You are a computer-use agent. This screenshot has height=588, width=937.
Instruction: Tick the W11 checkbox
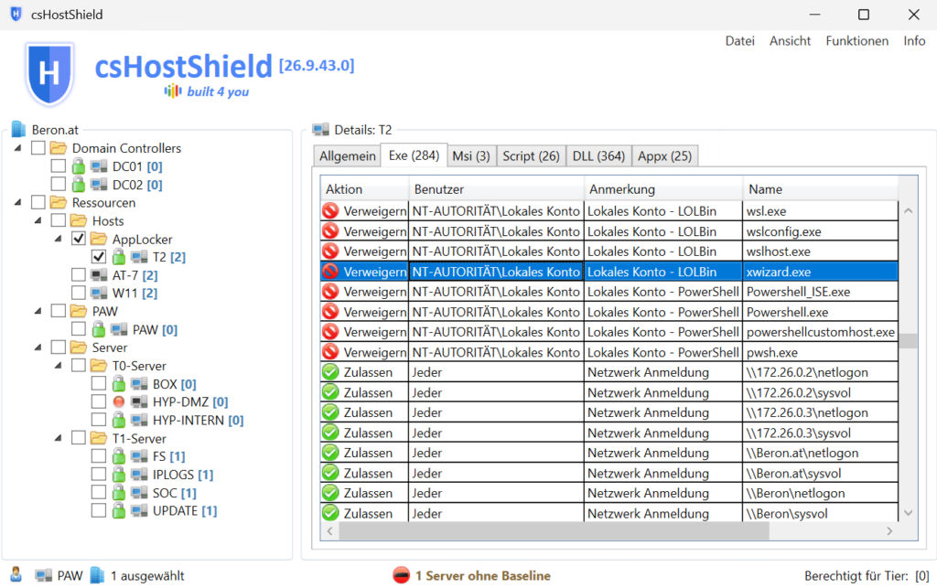(x=79, y=293)
